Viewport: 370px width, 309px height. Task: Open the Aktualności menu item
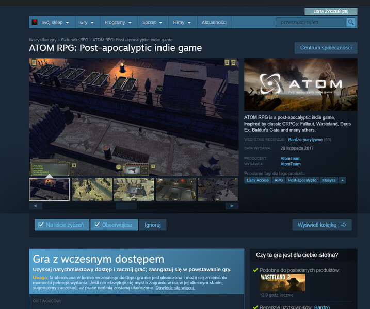(214, 23)
